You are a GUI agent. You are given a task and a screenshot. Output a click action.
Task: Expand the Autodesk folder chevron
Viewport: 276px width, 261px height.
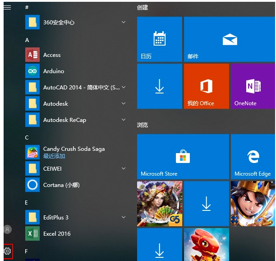tap(124, 103)
